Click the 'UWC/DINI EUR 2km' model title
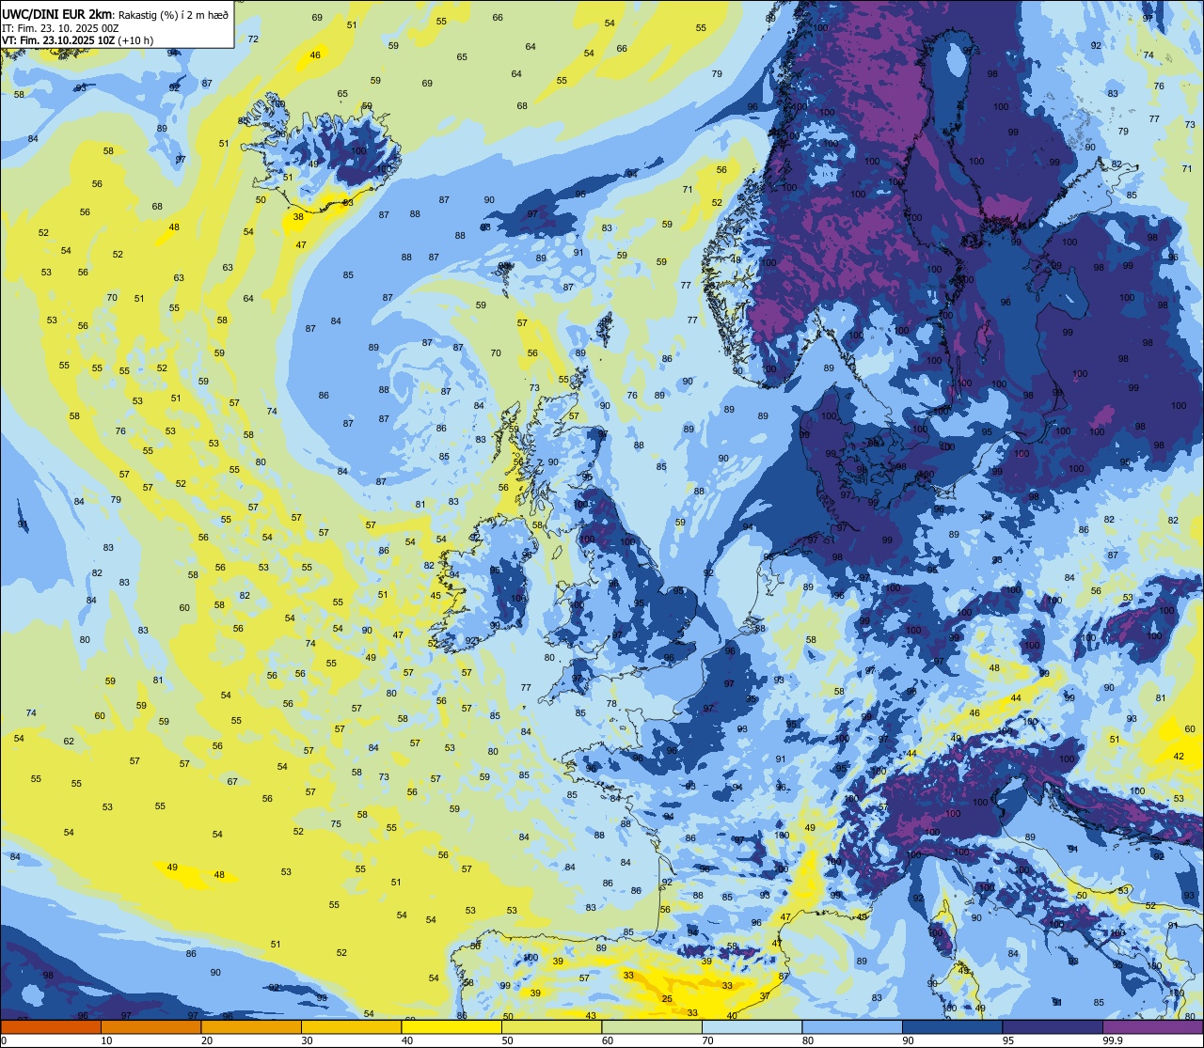Image resolution: width=1204 pixels, height=1048 pixels. pyautogui.click(x=58, y=14)
